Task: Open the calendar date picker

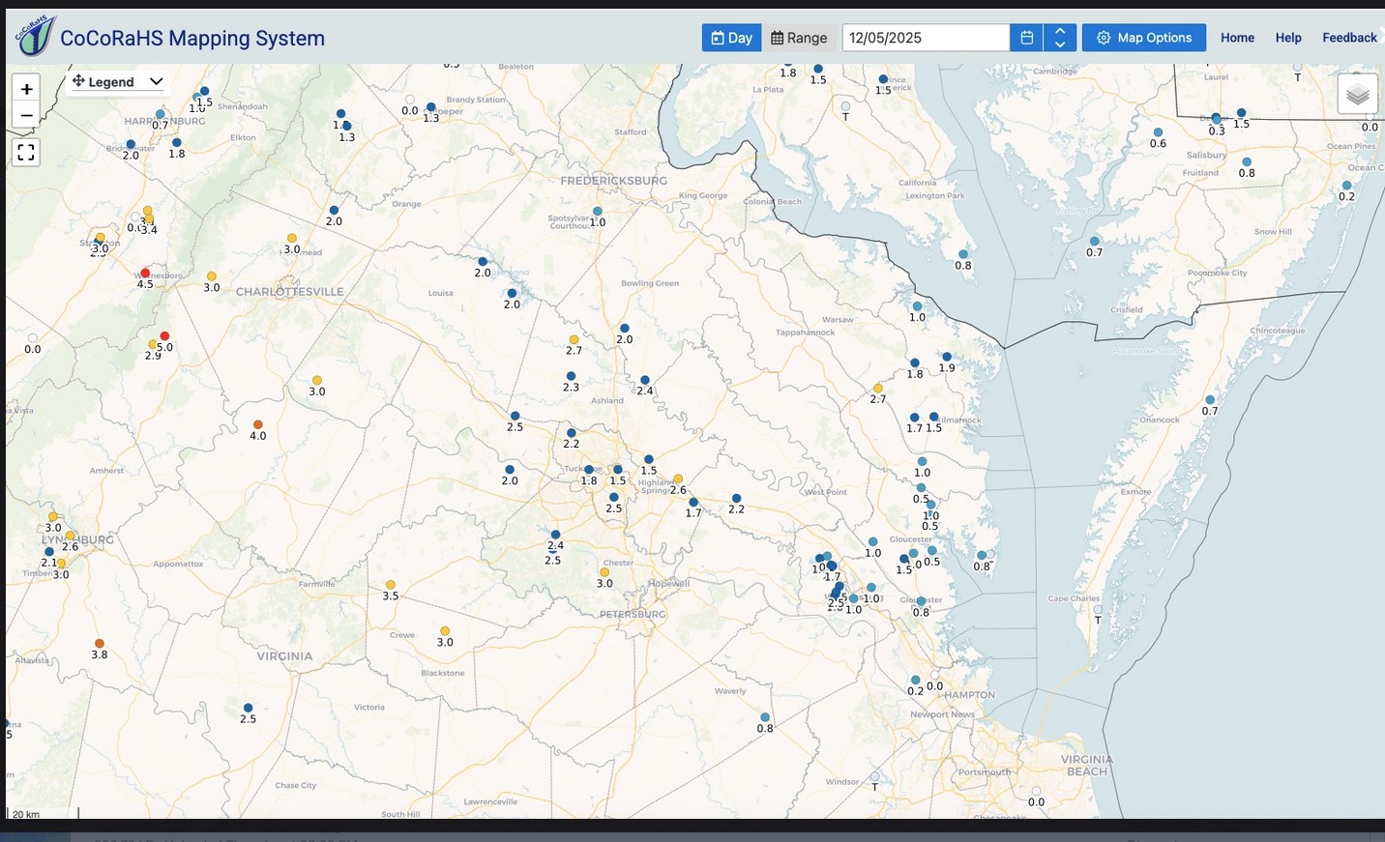Action: [1026, 38]
